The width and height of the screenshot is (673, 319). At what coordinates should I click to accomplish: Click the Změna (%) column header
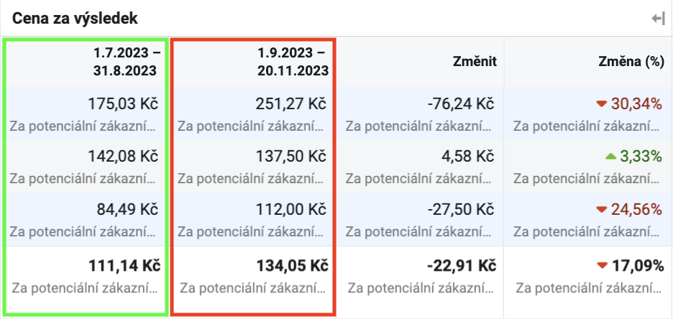pyautogui.click(x=631, y=62)
